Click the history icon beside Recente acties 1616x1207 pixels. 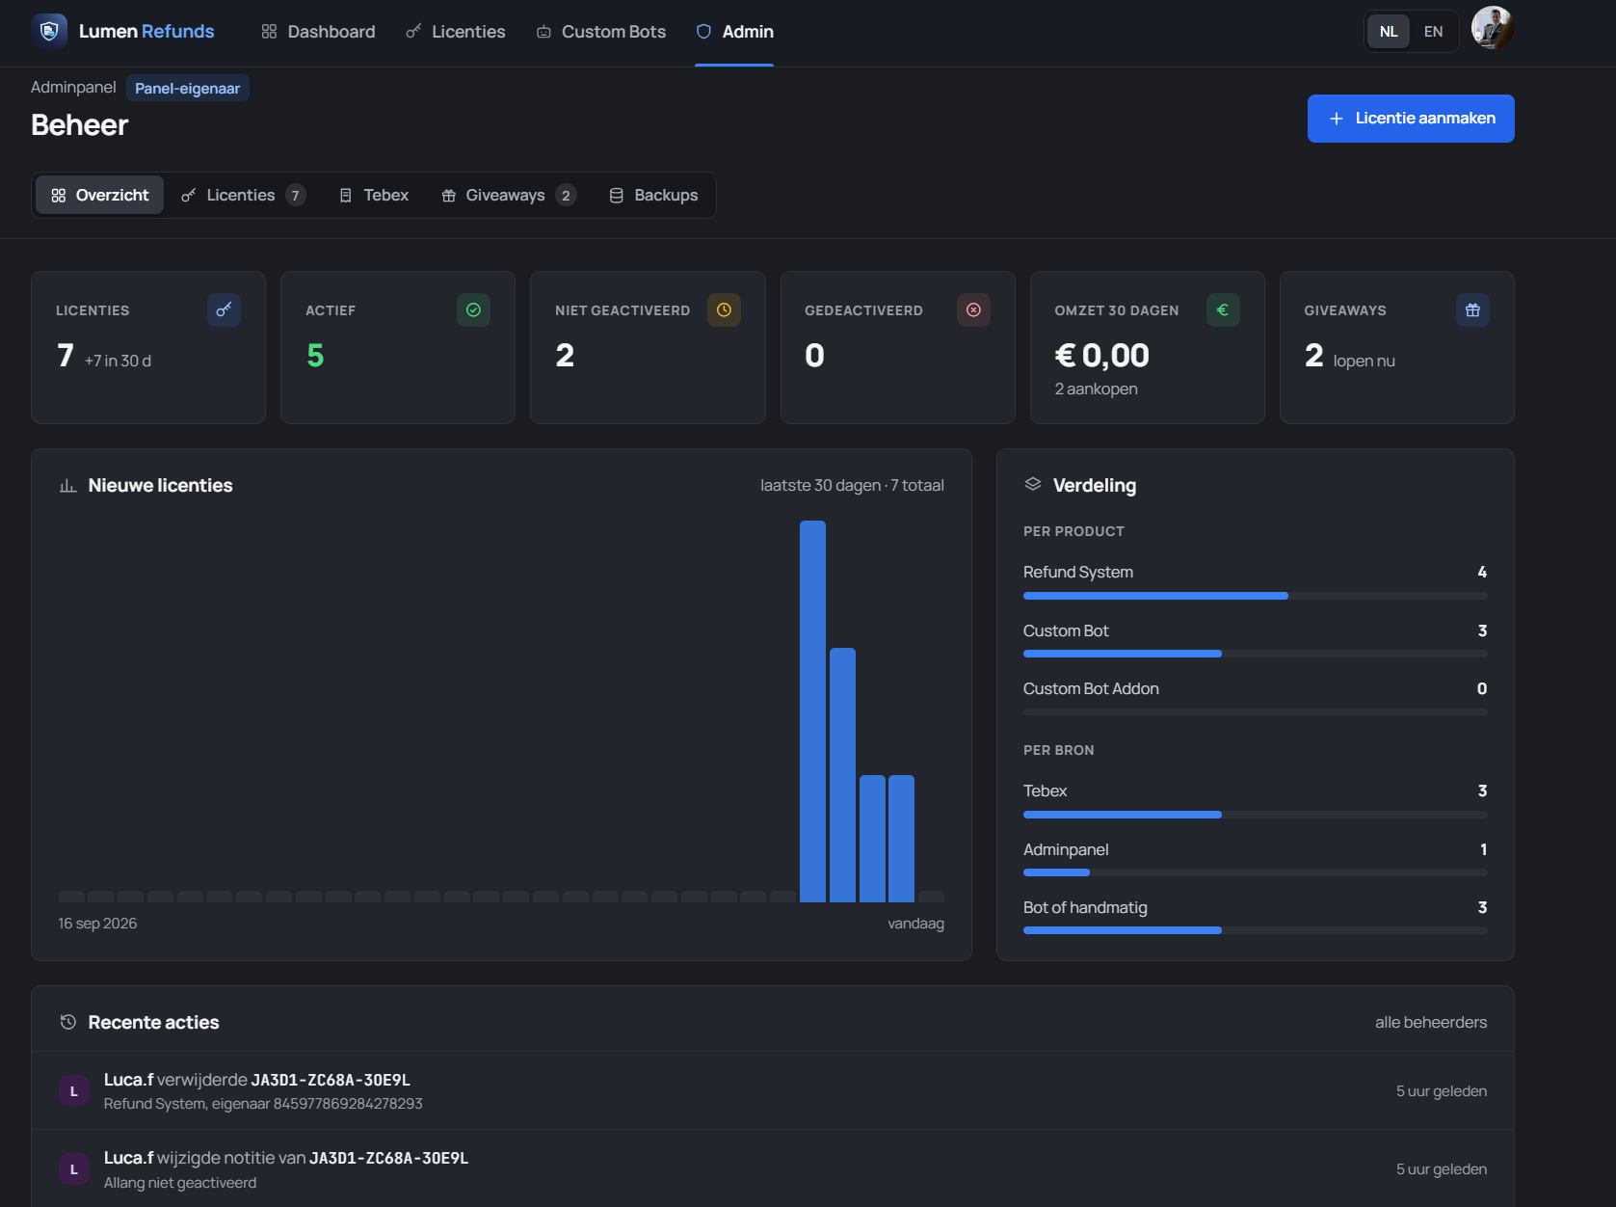click(67, 1022)
